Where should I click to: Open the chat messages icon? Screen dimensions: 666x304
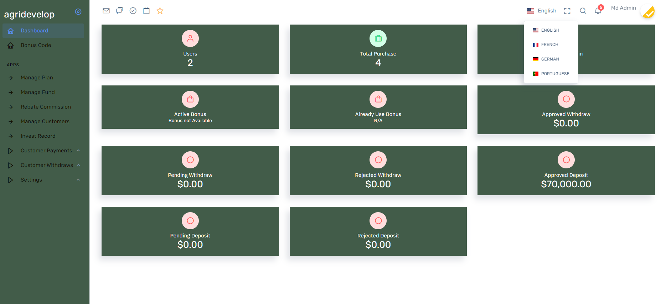(119, 11)
